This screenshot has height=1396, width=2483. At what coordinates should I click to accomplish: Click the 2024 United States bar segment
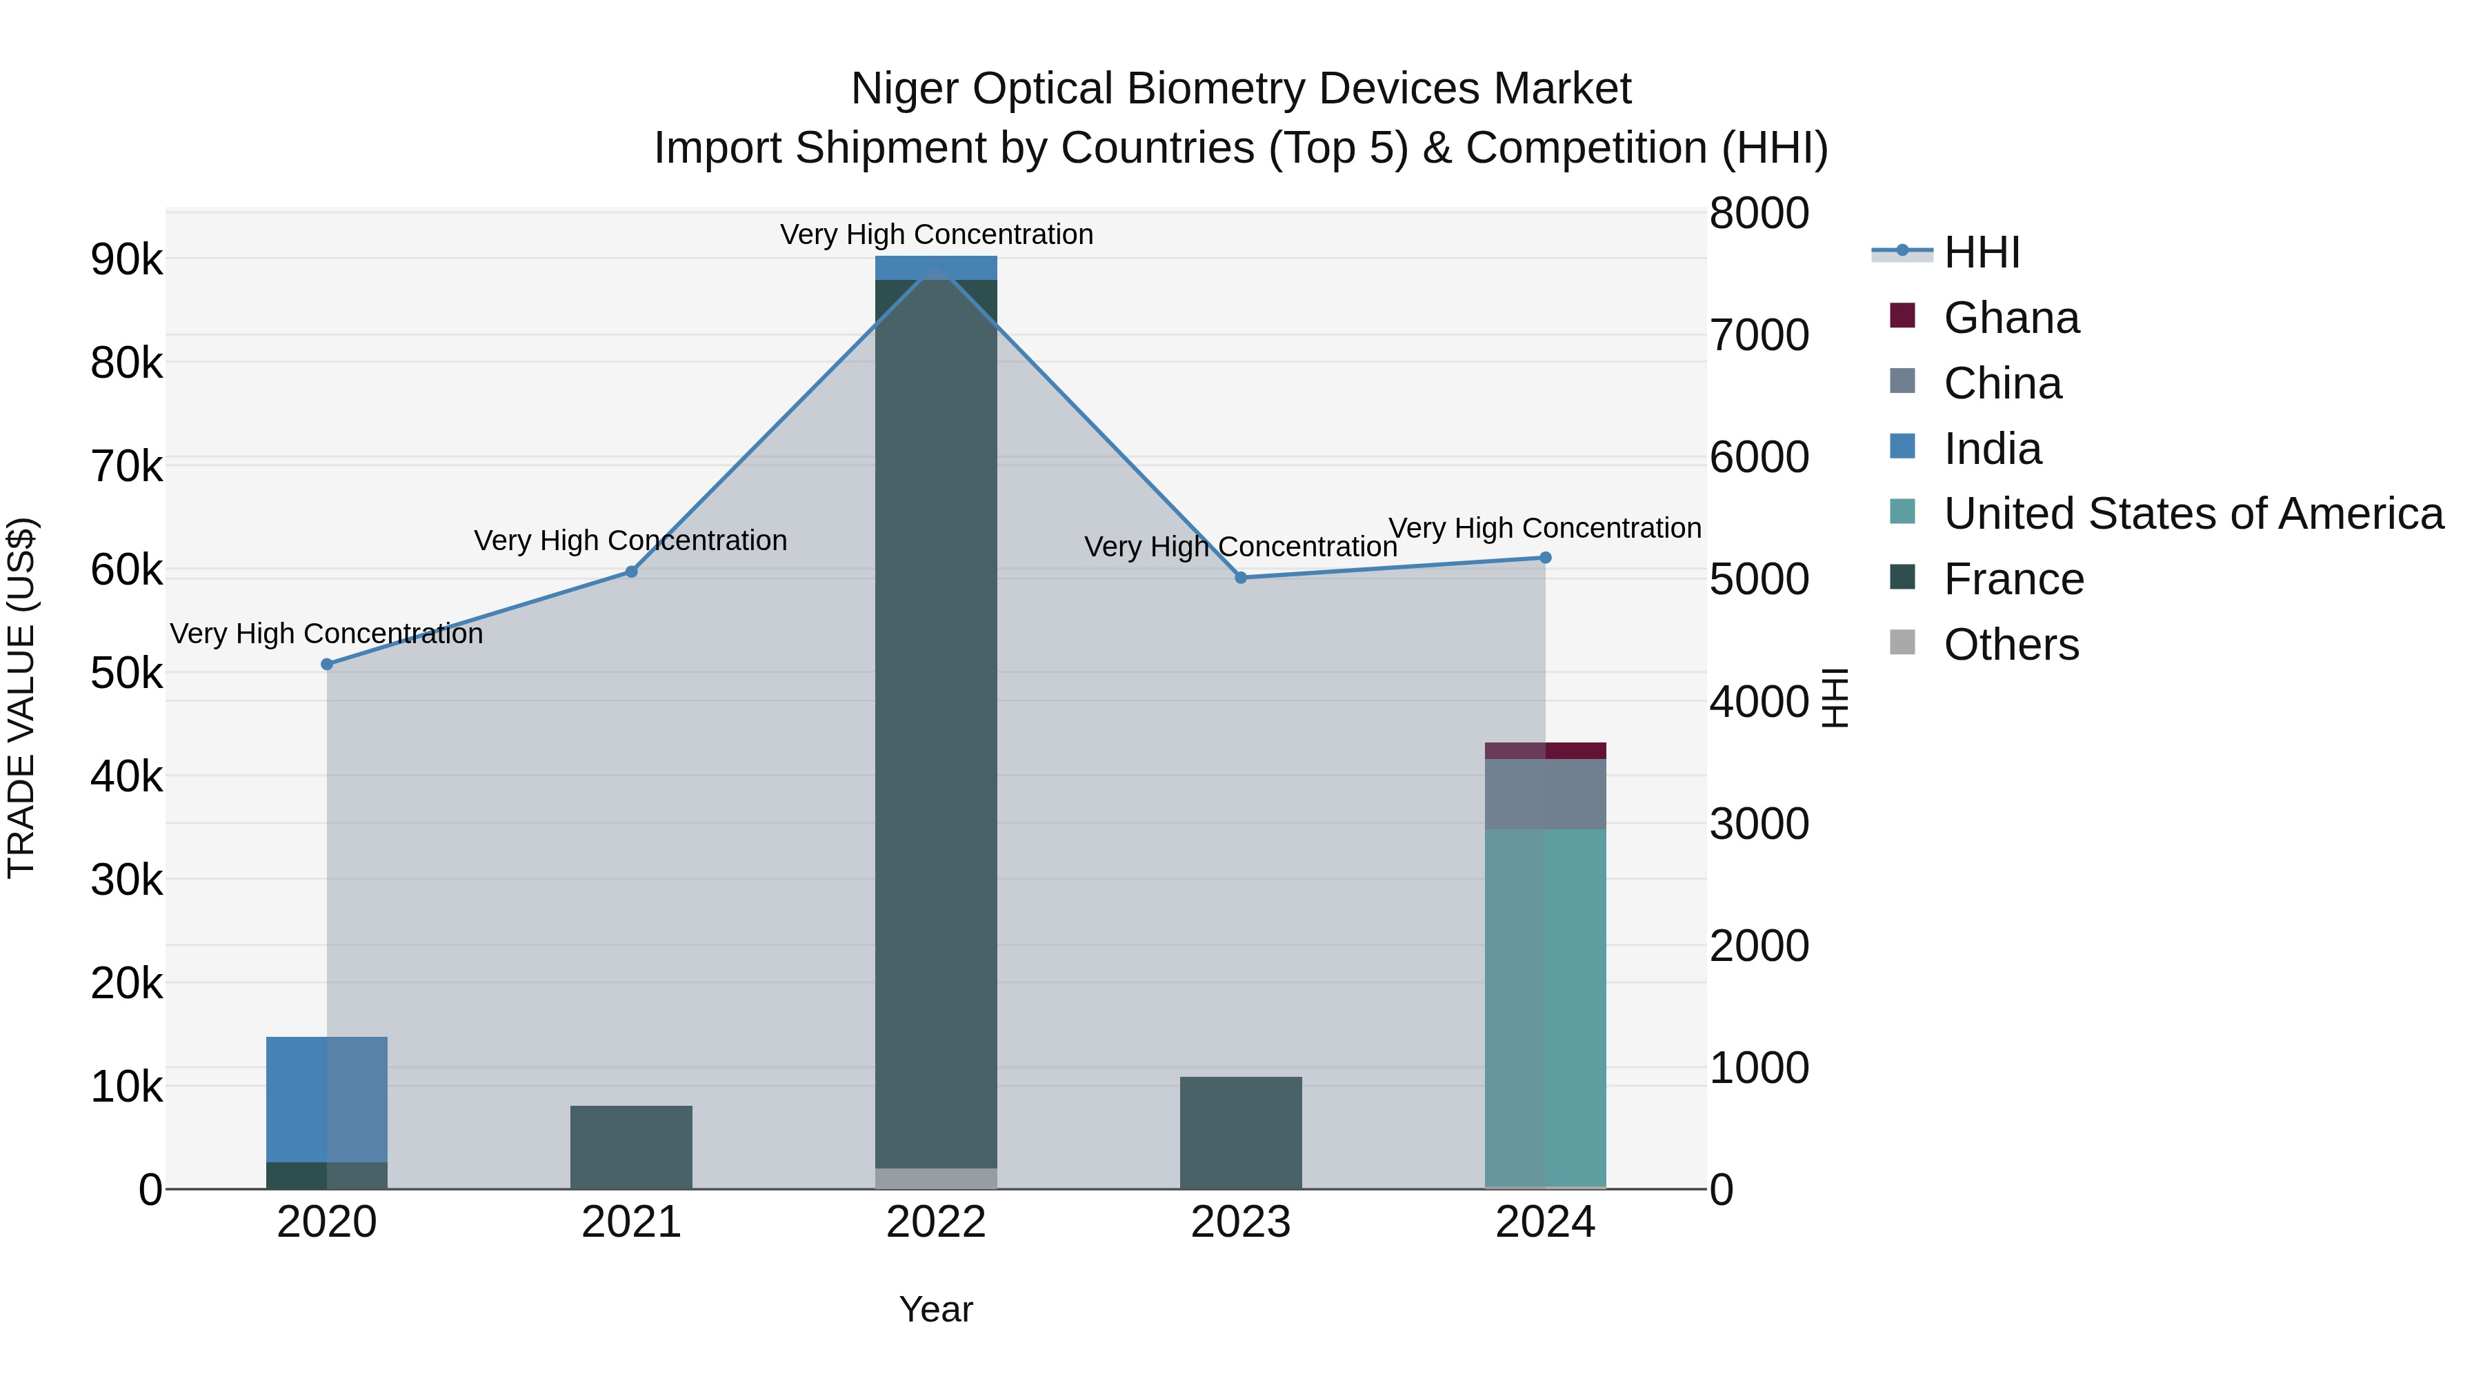[x=1545, y=1006]
